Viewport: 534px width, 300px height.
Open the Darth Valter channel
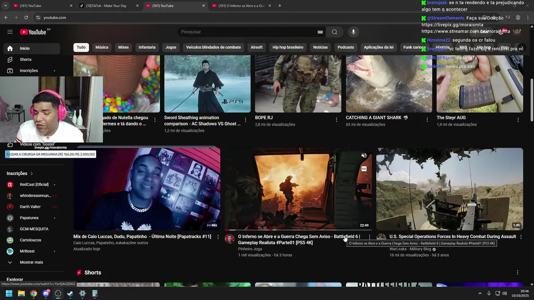coord(32,207)
